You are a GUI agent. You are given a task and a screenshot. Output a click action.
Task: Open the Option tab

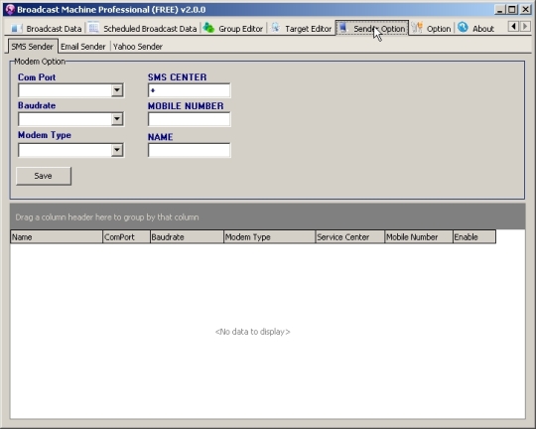[x=431, y=29]
